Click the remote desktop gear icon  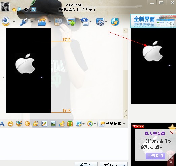[100, 22]
